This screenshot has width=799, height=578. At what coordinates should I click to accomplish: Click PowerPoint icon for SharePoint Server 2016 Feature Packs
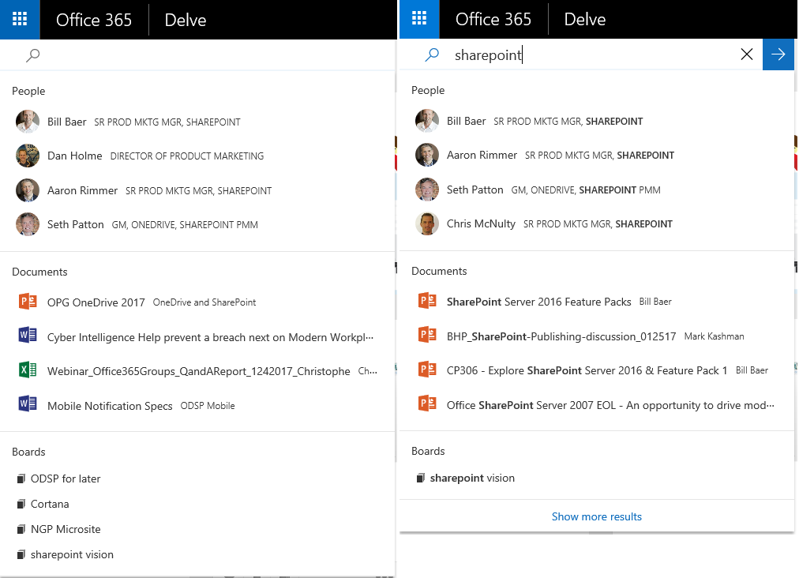[x=427, y=301]
